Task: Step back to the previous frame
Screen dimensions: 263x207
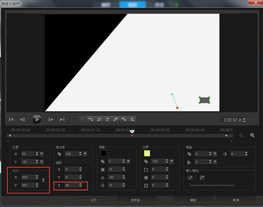Action: pyautogui.click(x=22, y=120)
